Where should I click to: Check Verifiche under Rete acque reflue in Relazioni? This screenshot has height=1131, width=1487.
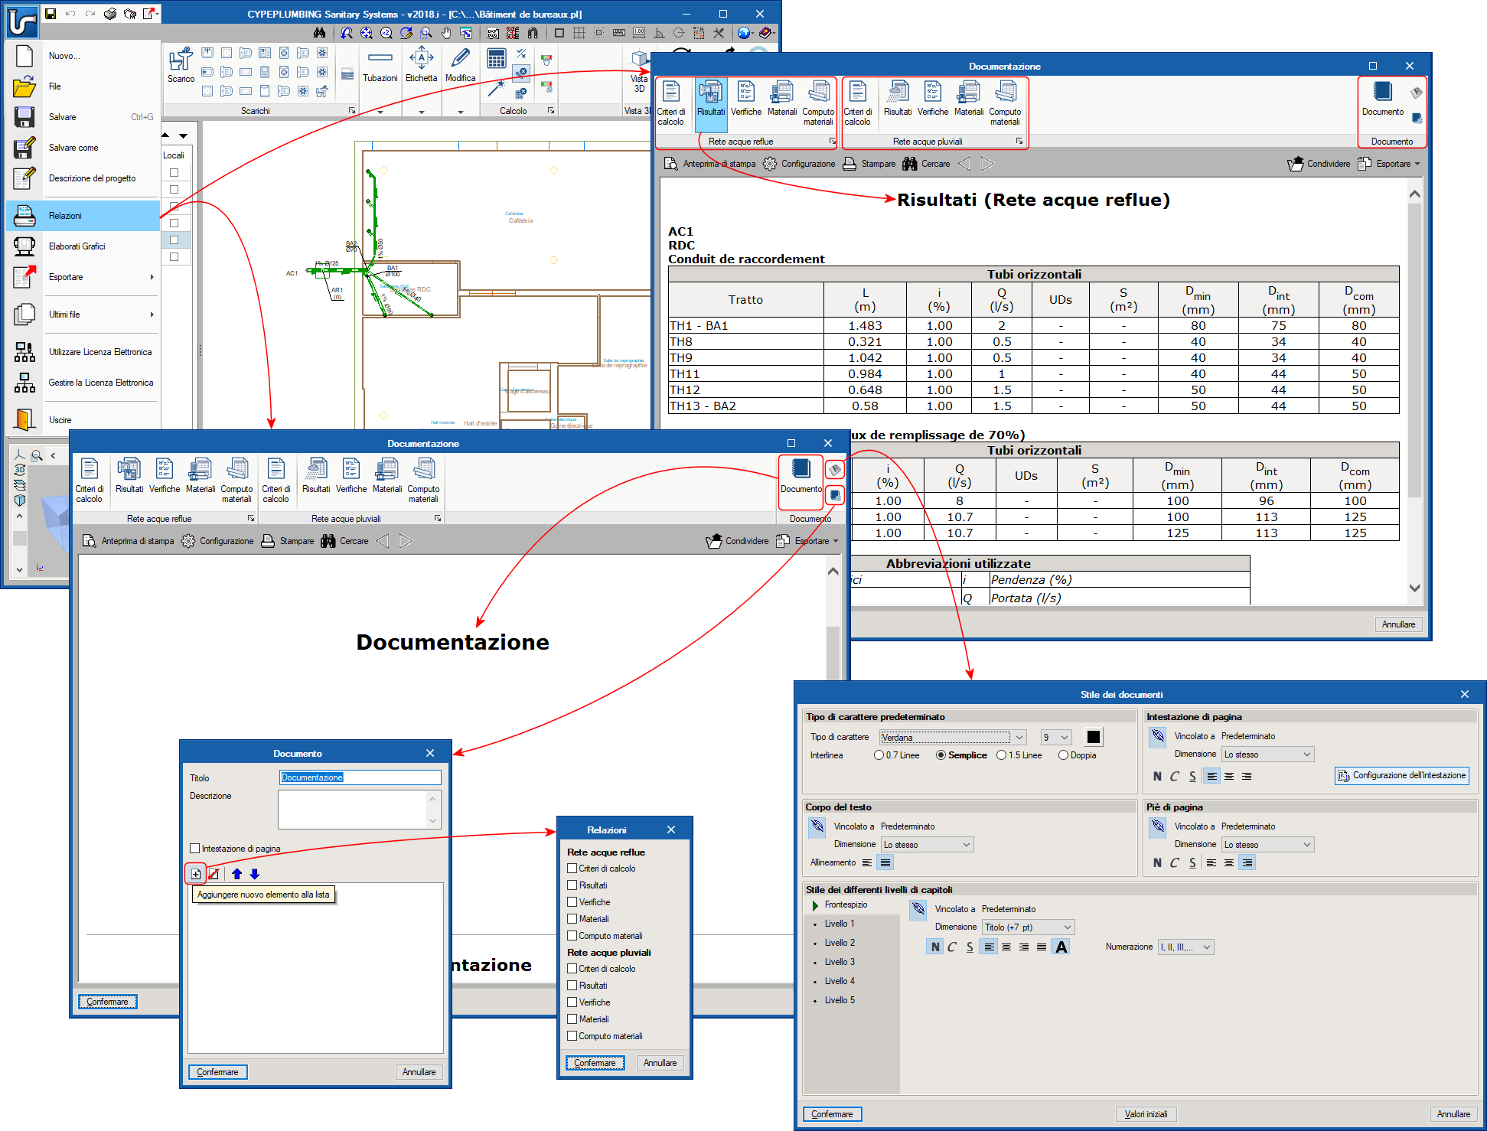coord(572,902)
